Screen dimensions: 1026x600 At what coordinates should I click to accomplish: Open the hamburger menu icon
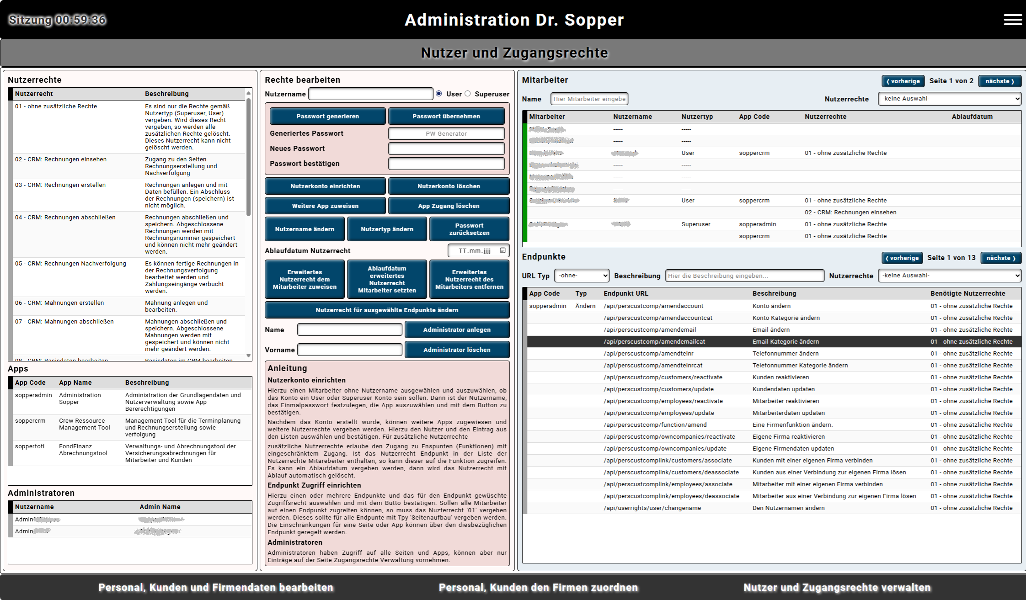tap(1012, 20)
